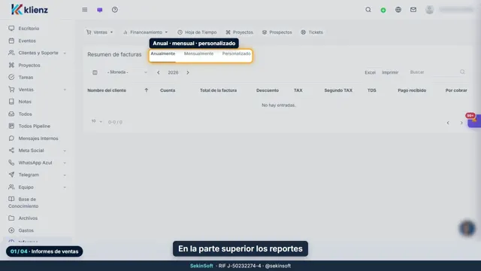Click the Pago recibido column header

[412, 90]
